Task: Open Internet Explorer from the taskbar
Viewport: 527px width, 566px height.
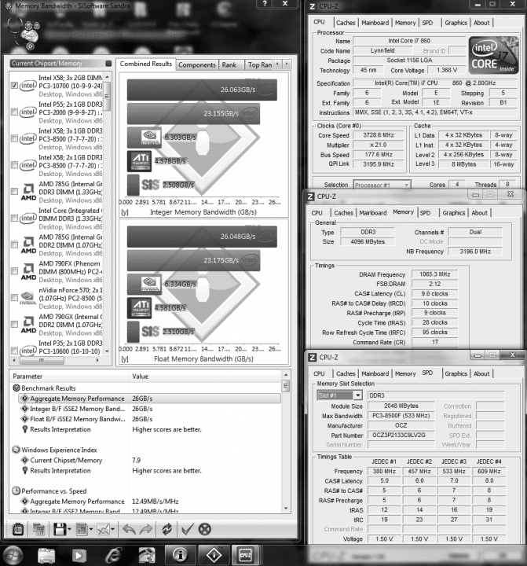Action: click(x=113, y=555)
